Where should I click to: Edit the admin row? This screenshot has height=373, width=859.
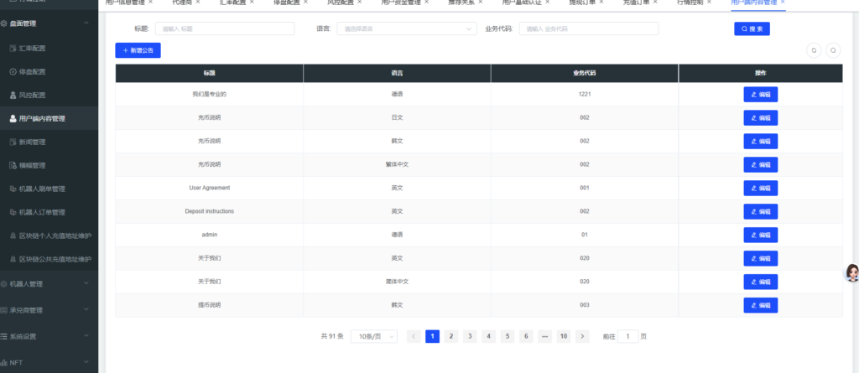[x=760, y=235]
